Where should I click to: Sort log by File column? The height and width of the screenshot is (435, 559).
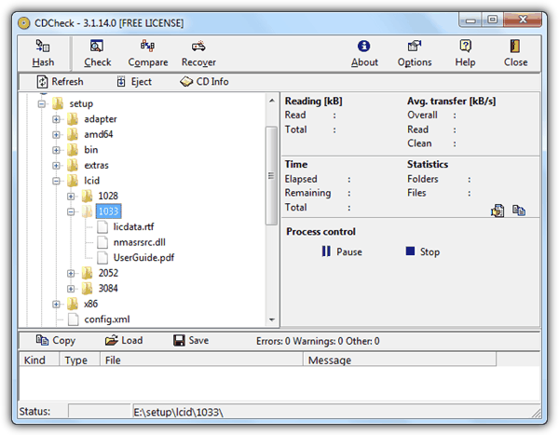pyautogui.click(x=201, y=360)
